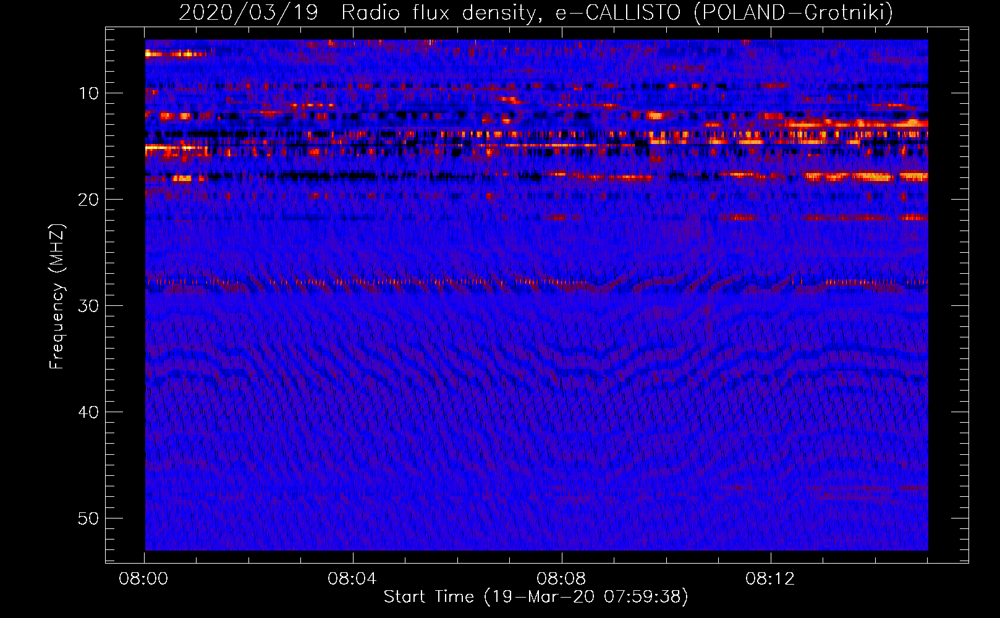This screenshot has height=618, width=1000.
Task: Click the 08:12 time tick label
Action: pos(770,579)
